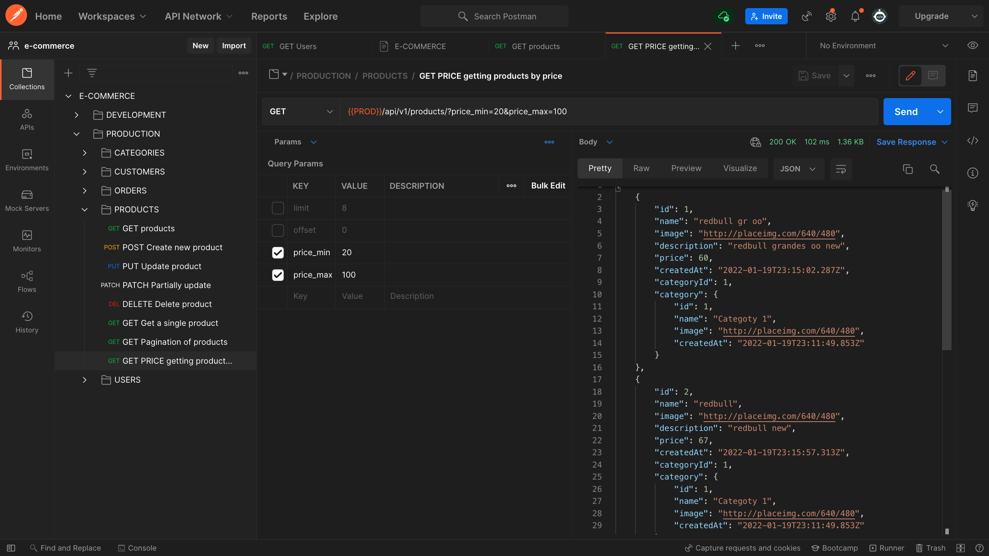Open collections panel more options

click(243, 73)
